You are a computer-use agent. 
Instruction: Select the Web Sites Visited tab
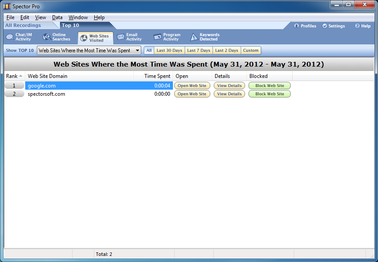(x=96, y=38)
